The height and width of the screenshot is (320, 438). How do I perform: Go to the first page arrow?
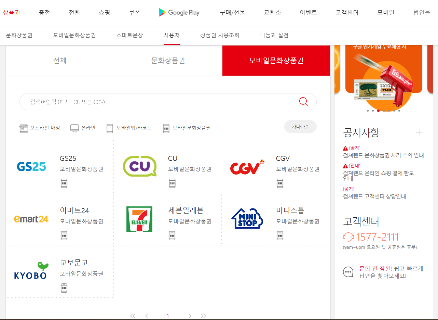click(x=133, y=316)
